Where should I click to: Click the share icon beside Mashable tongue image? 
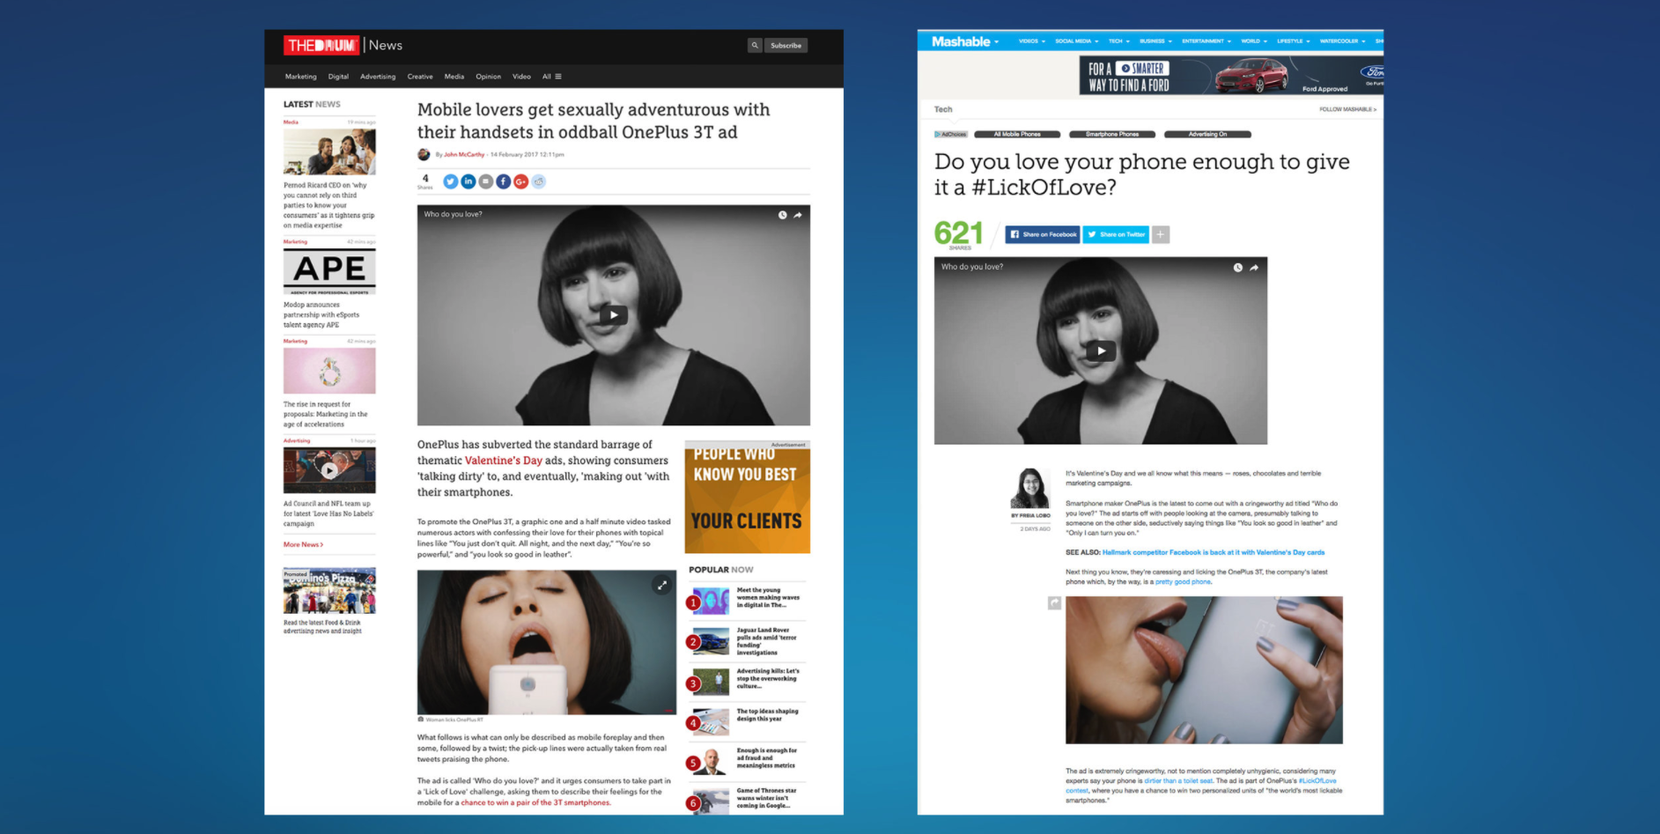[x=1054, y=603]
